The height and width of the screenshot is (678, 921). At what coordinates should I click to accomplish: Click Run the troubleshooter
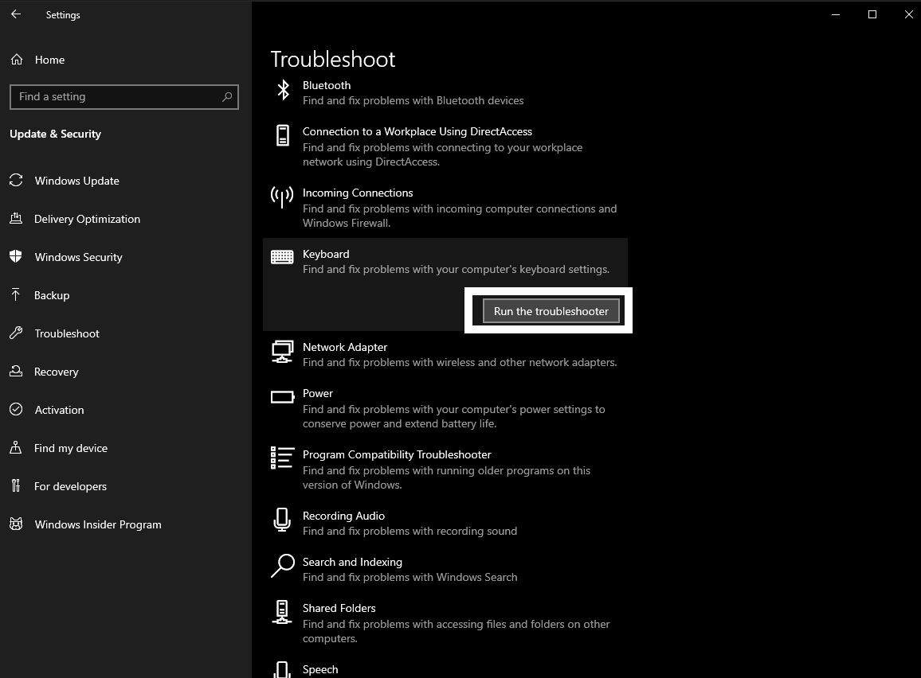[551, 310]
